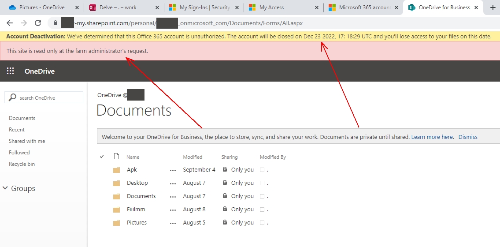This screenshot has height=247, width=500.
Task: Dismiss the welcome banner
Action: click(468, 137)
